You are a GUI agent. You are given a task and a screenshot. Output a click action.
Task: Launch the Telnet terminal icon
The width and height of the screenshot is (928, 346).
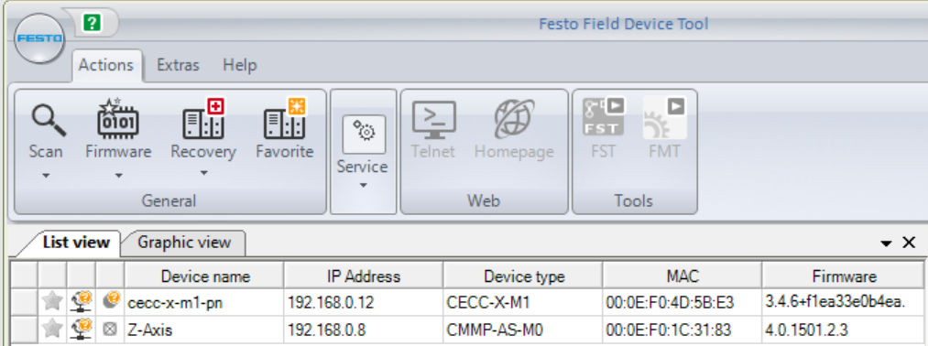433,120
